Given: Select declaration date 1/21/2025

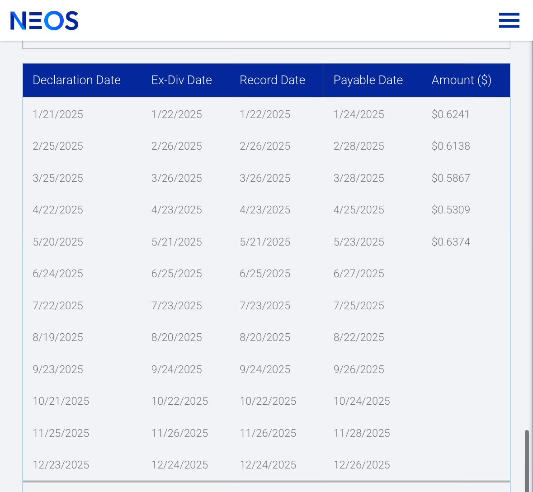Looking at the screenshot, I should tap(58, 114).
